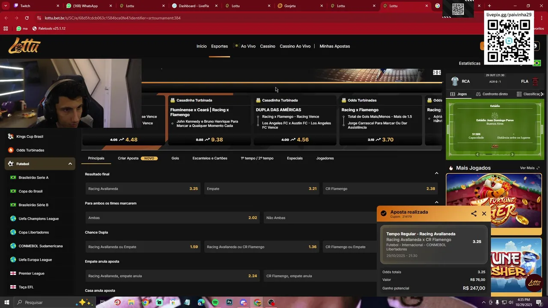Select Copa Libertadores league

[x=34, y=232]
